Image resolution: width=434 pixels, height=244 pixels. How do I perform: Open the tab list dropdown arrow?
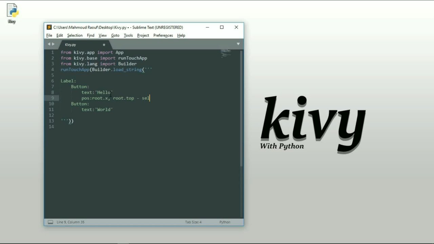click(x=238, y=44)
